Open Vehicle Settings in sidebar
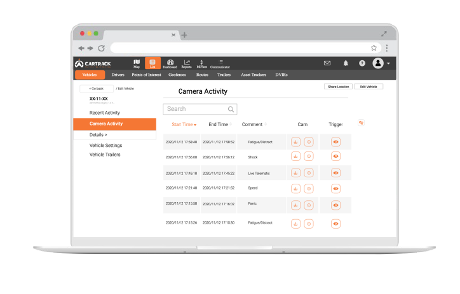This screenshot has height=294, width=460. tap(106, 145)
